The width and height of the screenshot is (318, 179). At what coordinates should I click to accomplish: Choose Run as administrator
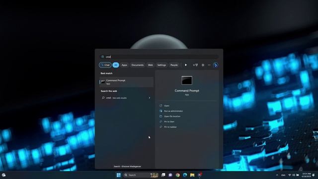[x=173, y=111]
